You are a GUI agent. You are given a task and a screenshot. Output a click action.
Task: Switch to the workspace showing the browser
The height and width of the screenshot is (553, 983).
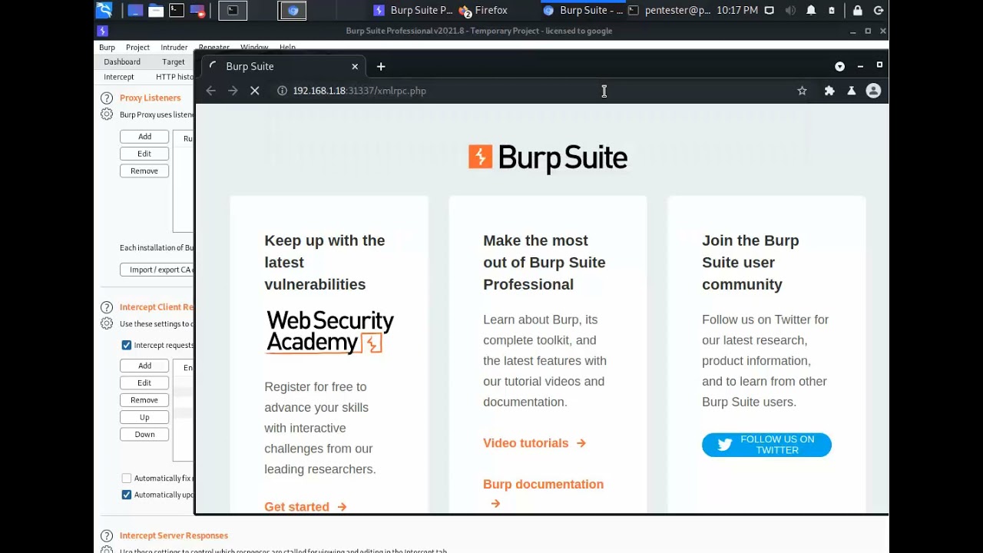pyautogui.click(x=292, y=11)
